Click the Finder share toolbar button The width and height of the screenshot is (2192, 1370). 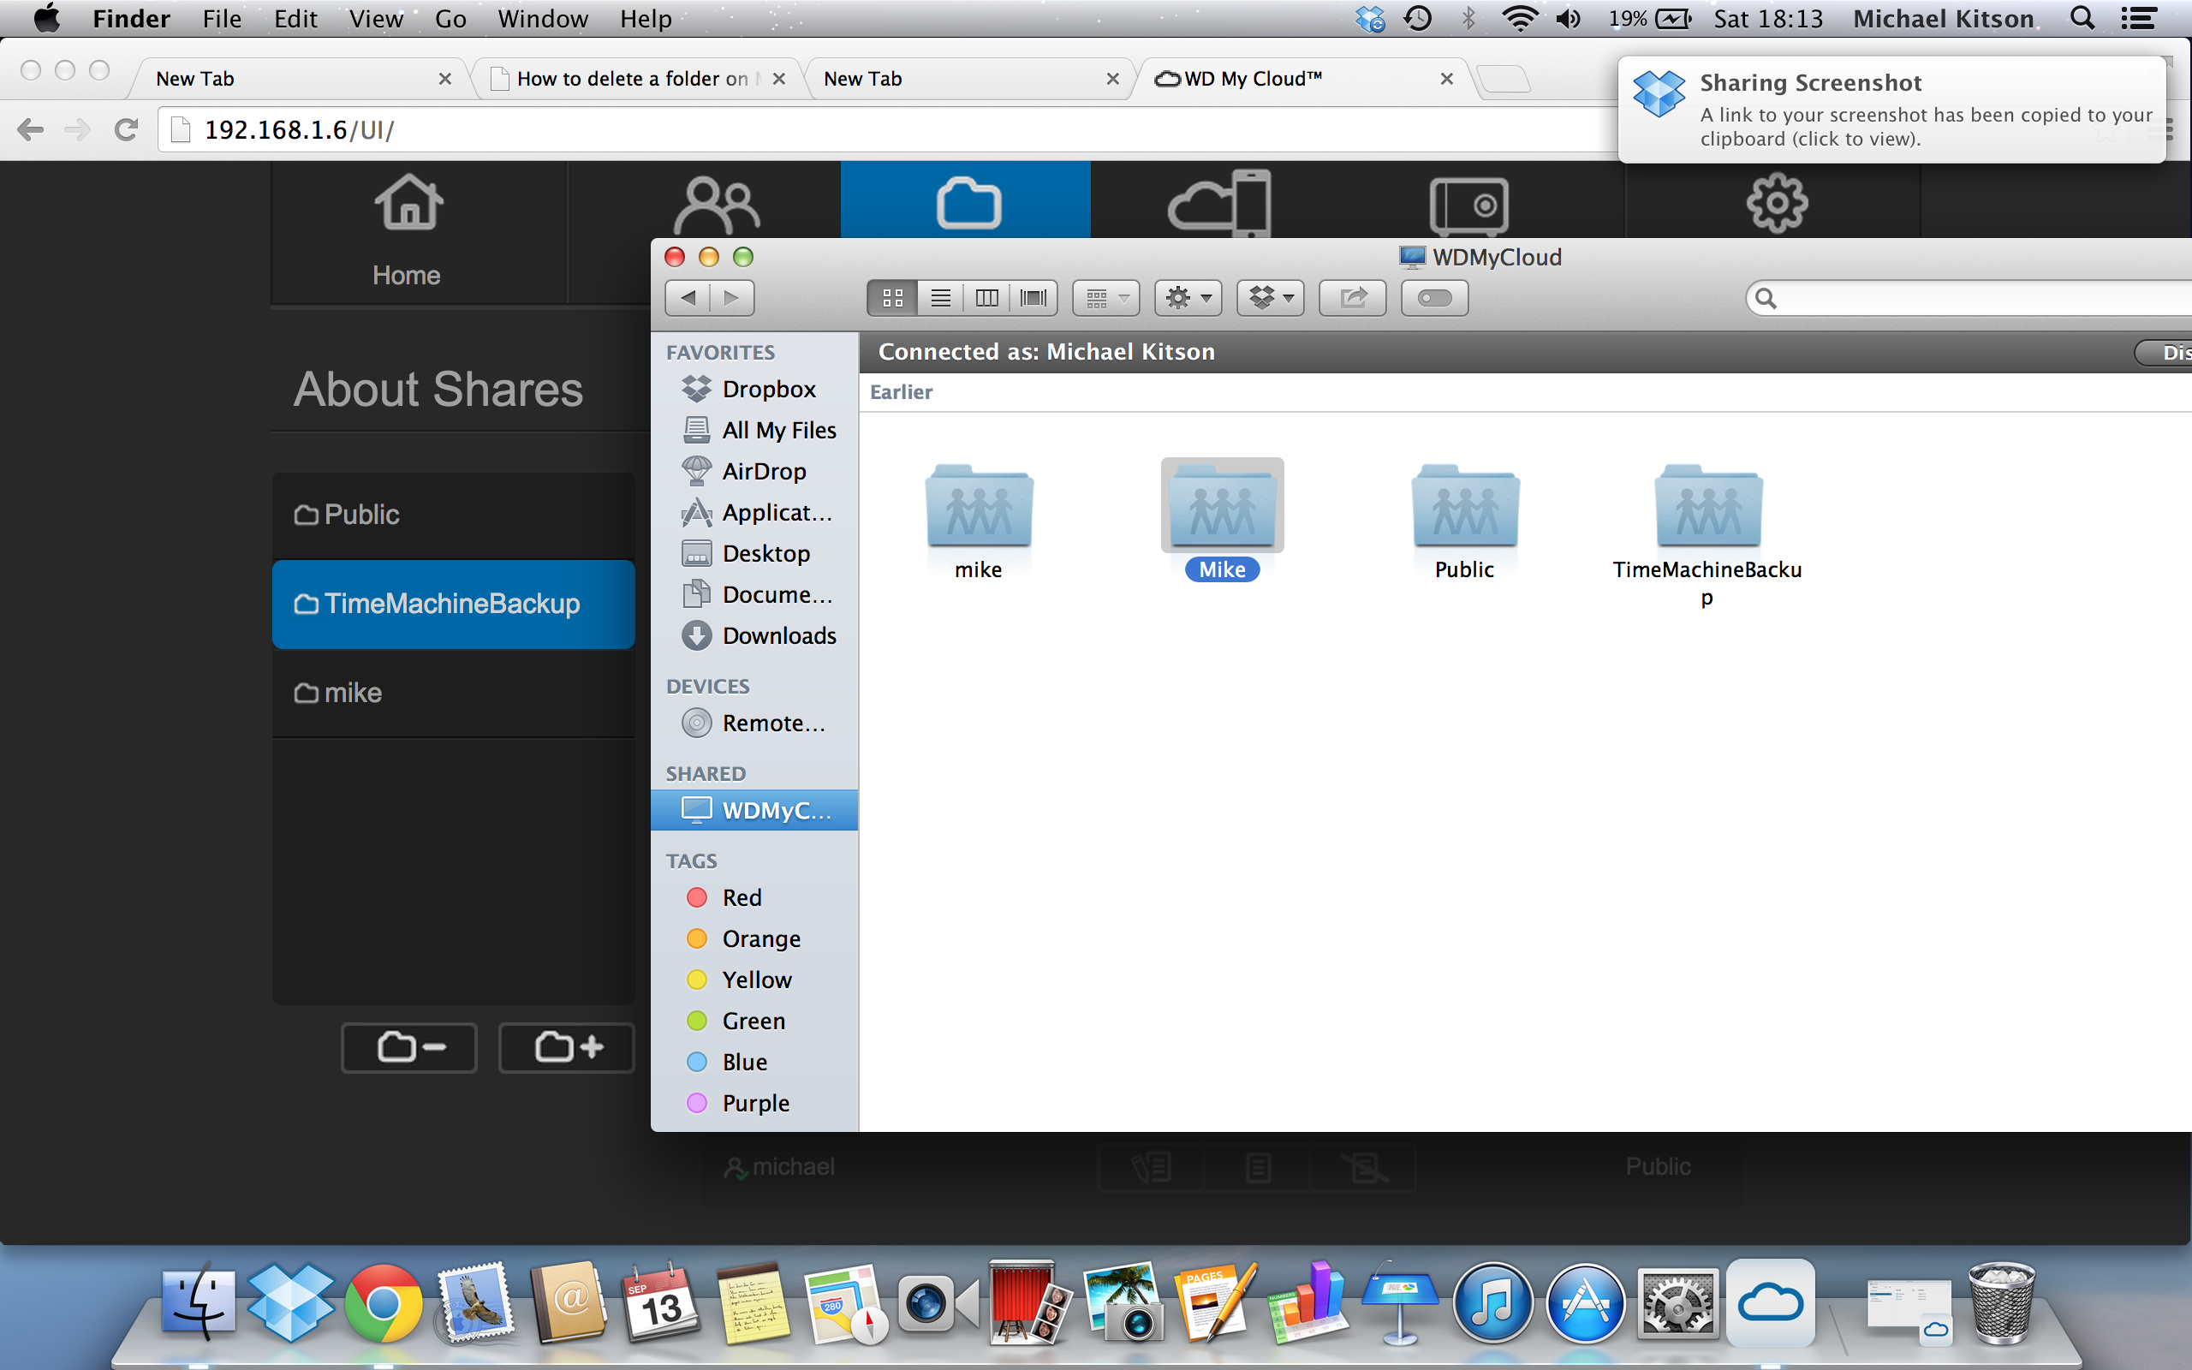click(x=1352, y=298)
